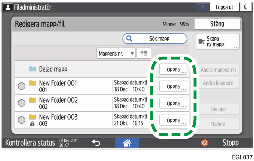Select the New Folder 003 radio button
254x161 pixels.
pyautogui.click(x=22, y=120)
